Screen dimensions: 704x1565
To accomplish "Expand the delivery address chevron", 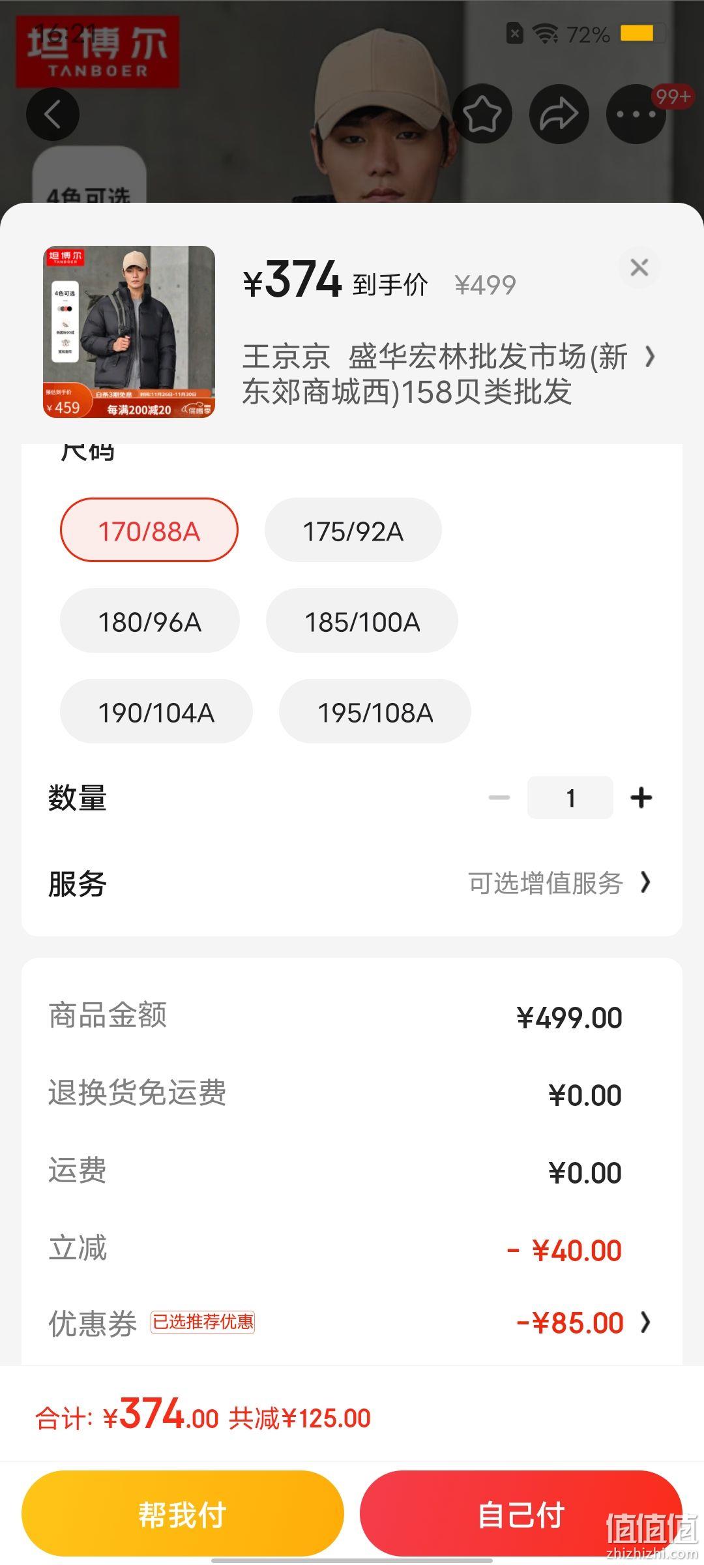I will click(649, 357).
